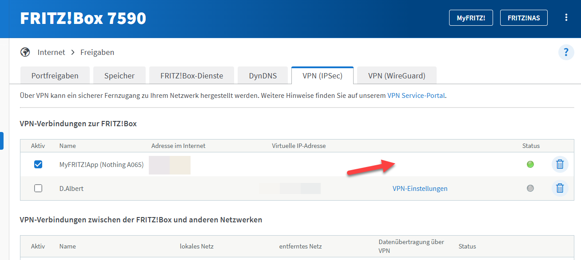This screenshot has width=581, height=260.
Task: Open the VPN Service-Portal link
Action: [416, 95]
